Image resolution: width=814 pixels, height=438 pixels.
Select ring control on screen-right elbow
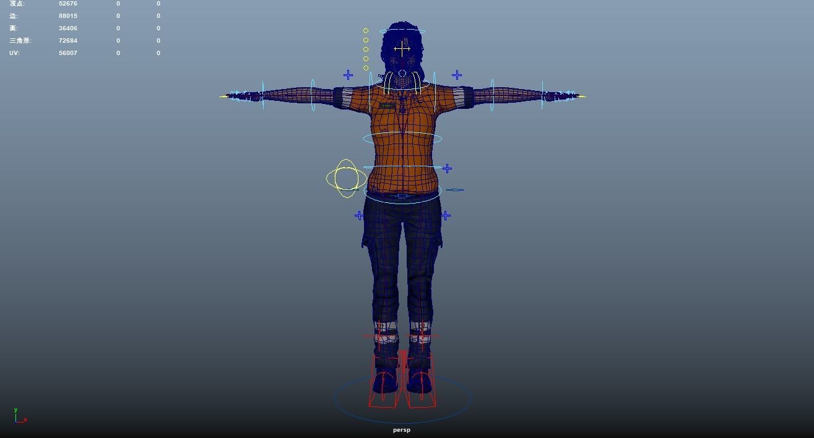pyautogui.click(x=492, y=95)
